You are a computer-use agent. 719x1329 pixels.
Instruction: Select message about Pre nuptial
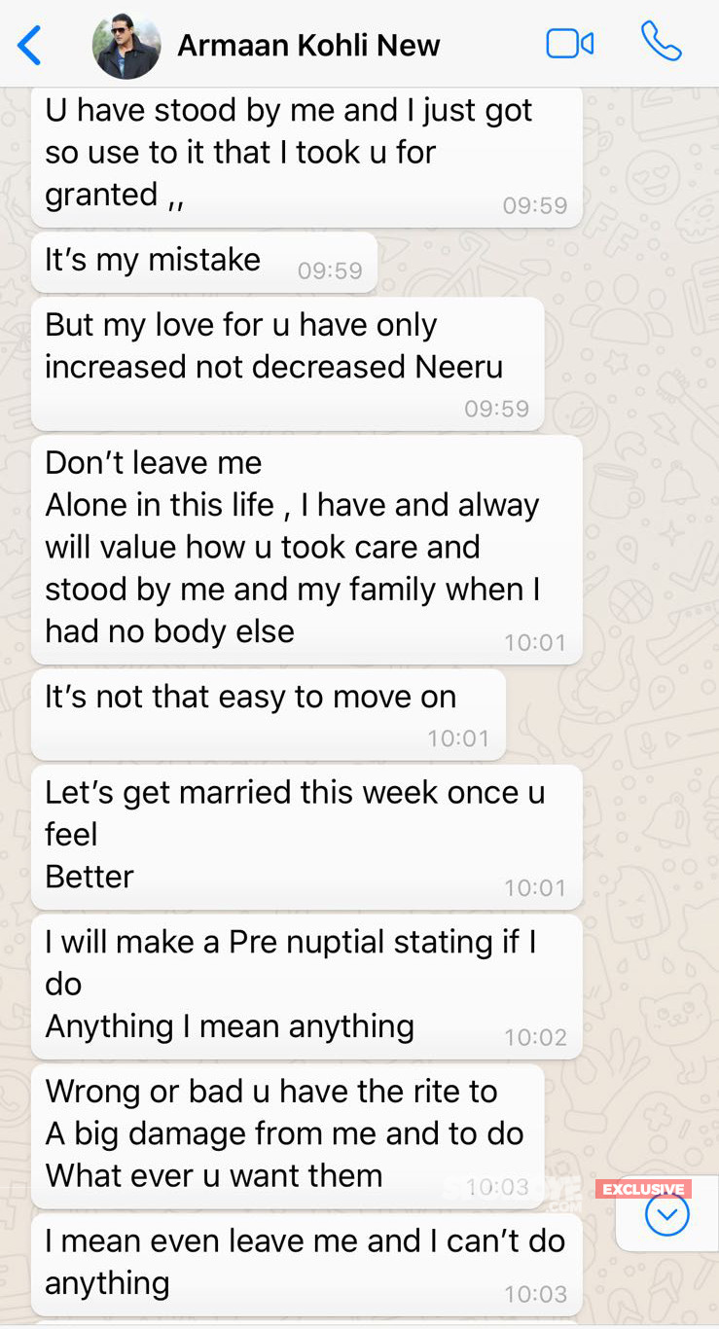(306, 987)
